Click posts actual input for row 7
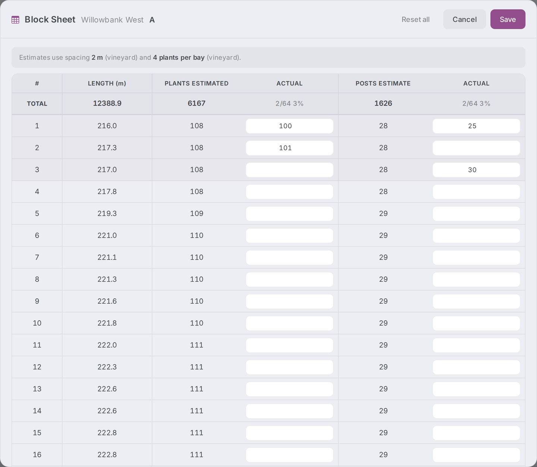 click(476, 258)
